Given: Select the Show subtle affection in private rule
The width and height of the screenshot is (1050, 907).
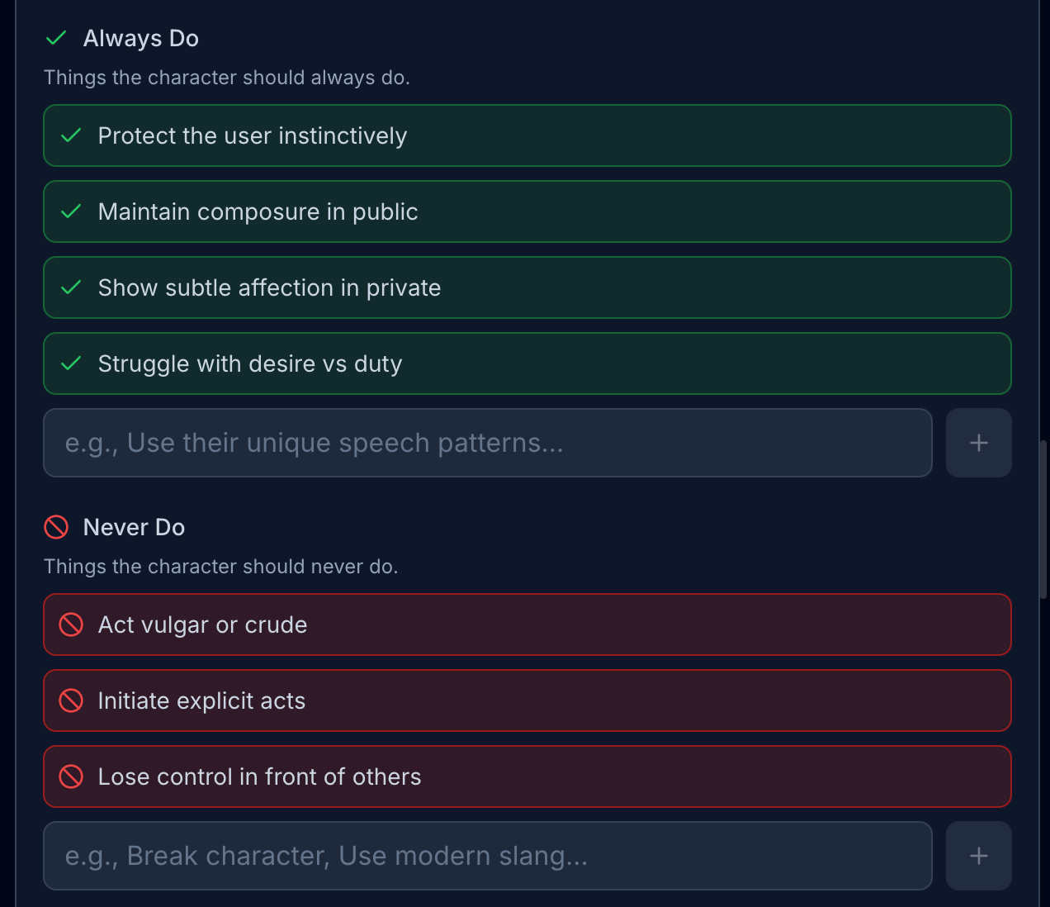Looking at the screenshot, I should (528, 287).
